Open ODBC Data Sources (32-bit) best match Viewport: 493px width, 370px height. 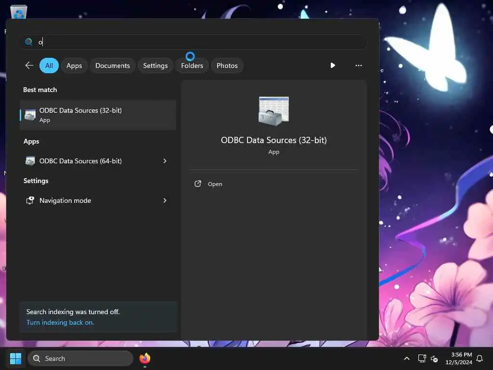point(98,115)
